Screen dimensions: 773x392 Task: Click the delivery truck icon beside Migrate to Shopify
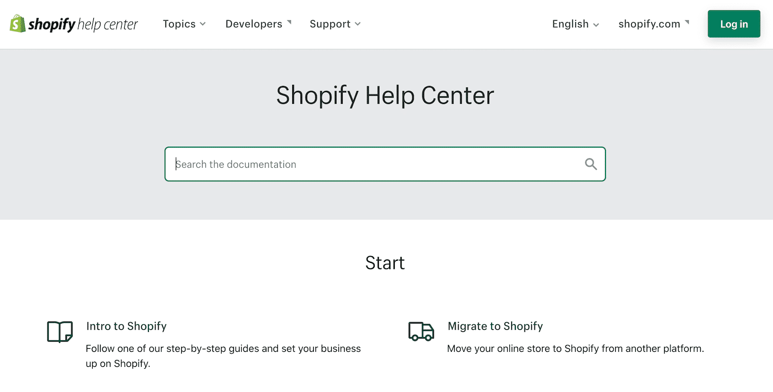[421, 332]
